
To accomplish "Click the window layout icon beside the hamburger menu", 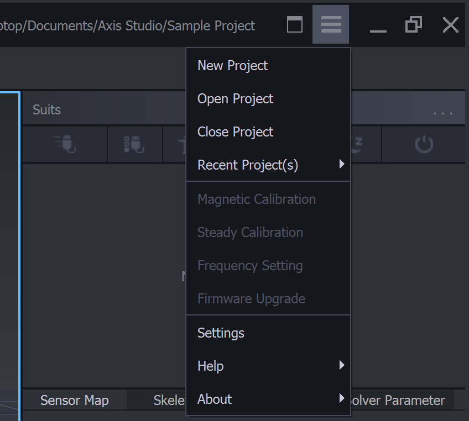I will coord(294,24).
